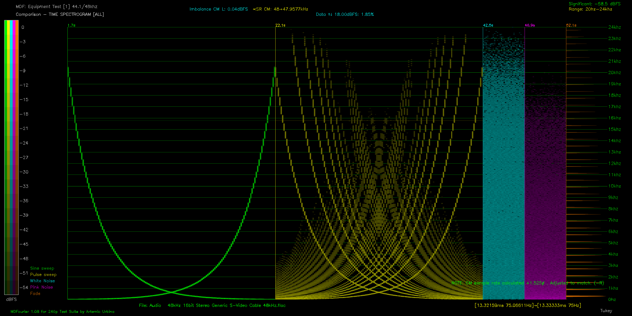Click the 24khz frequency axis label
Viewport: 632px width, 316px height.
(x=614, y=27)
